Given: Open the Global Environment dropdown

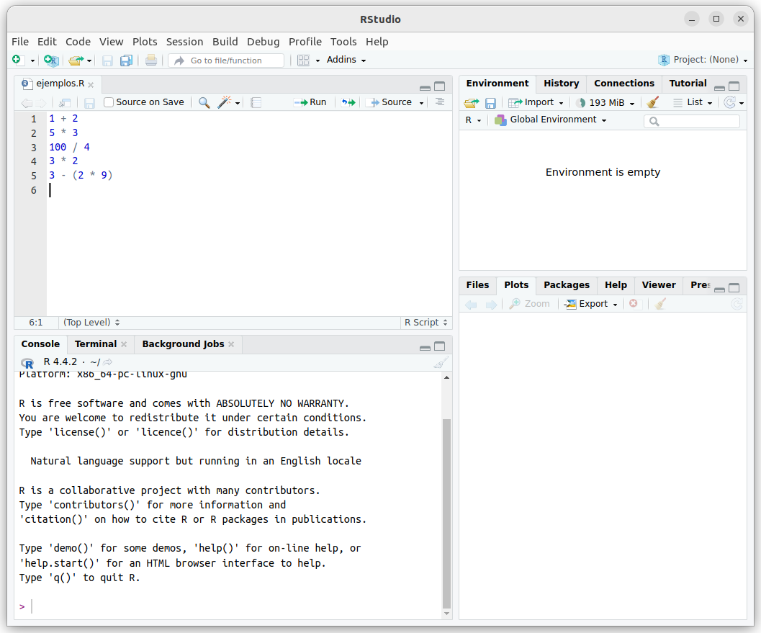Looking at the screenshot, I should [550, 120].
